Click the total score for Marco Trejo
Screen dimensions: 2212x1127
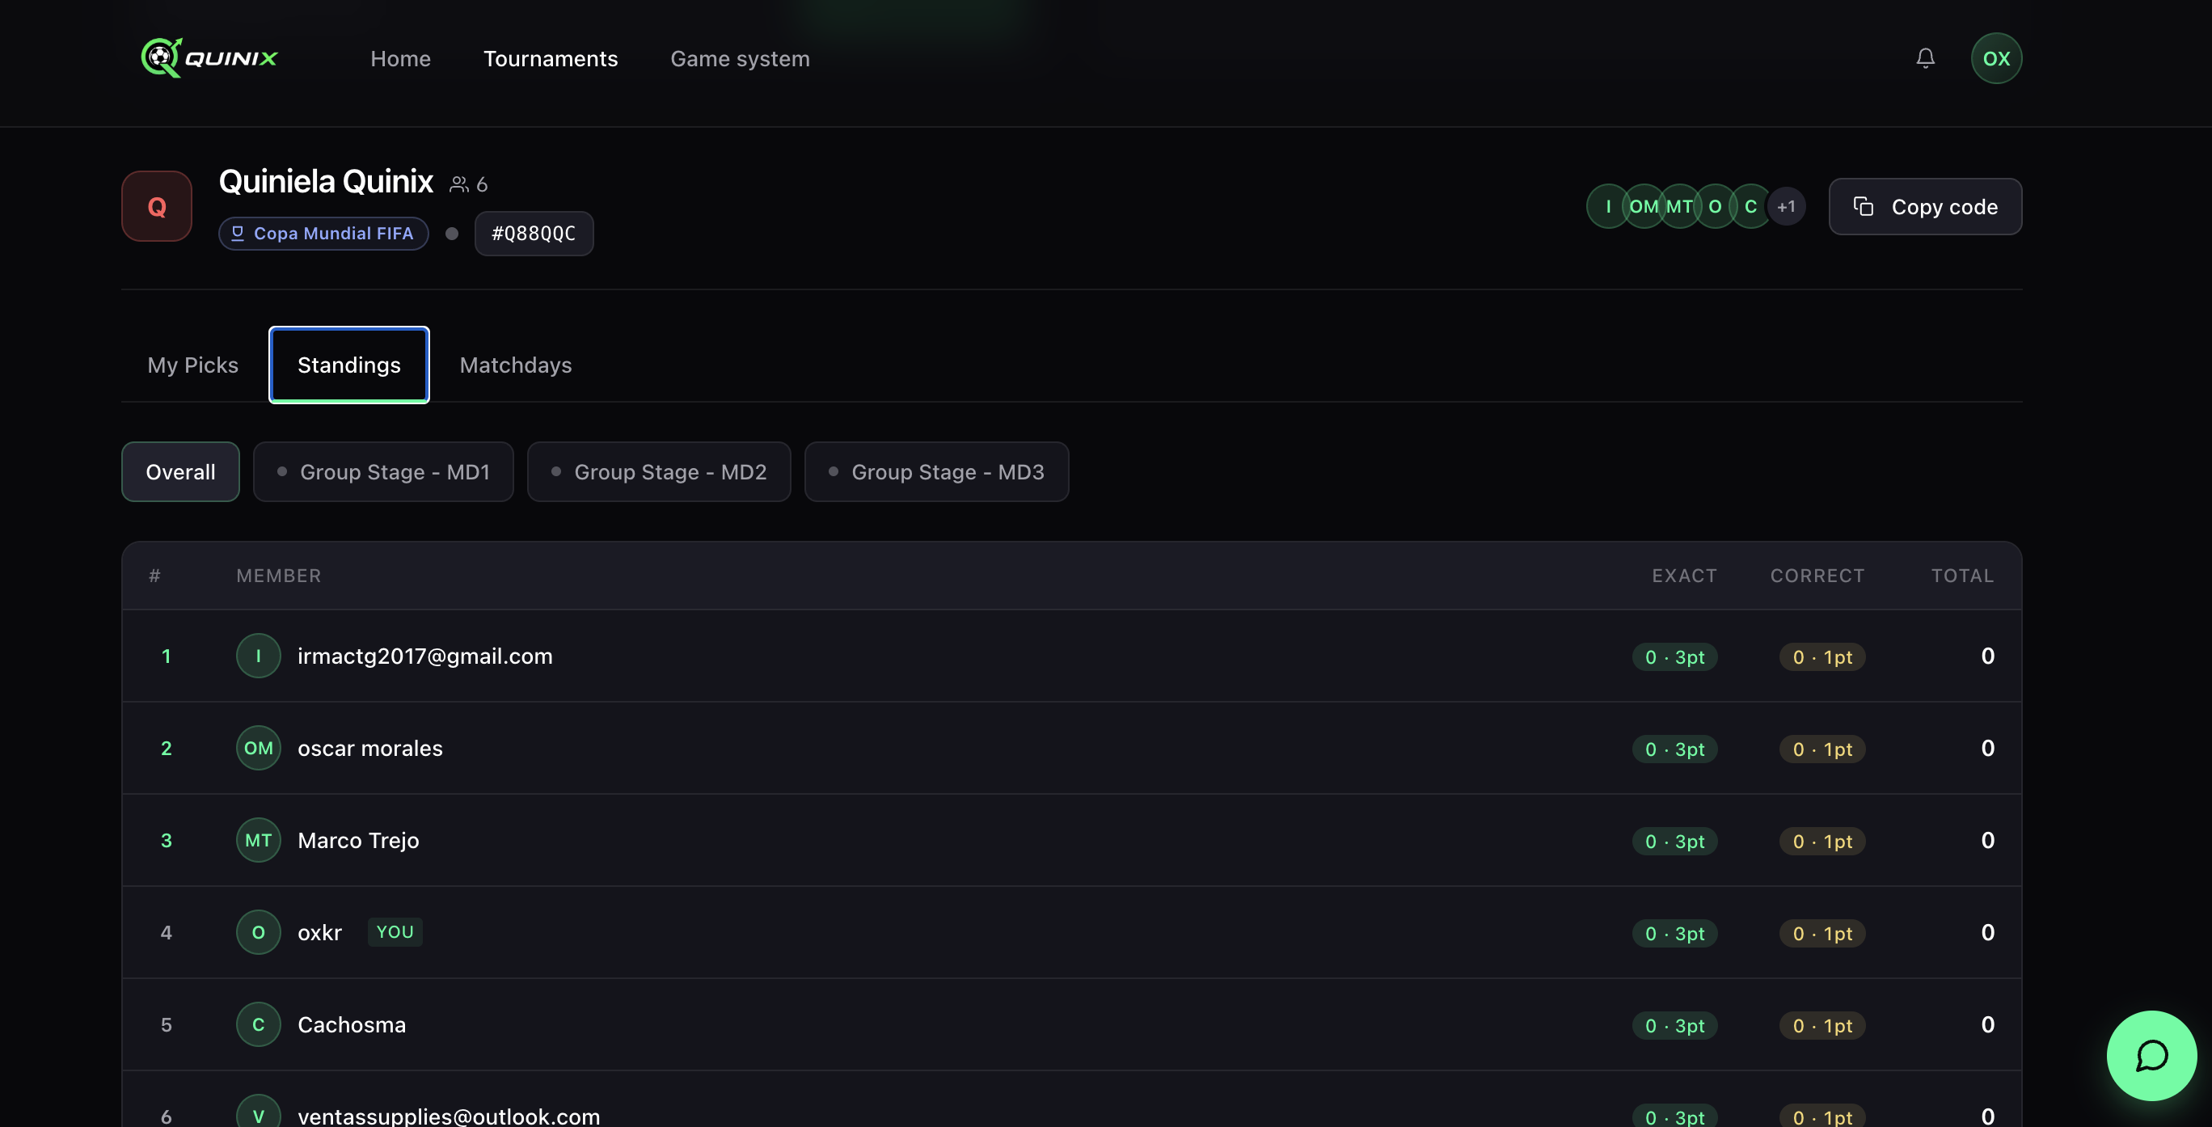[x=1987, y=840]
